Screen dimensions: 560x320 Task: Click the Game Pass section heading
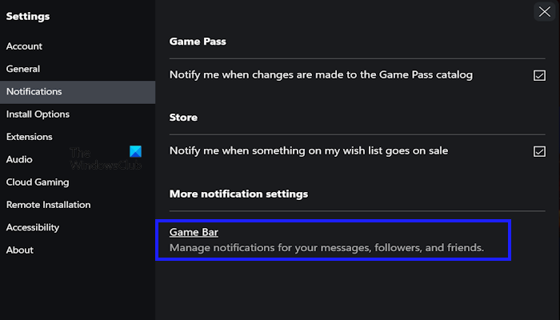click(x=195, y=42)
